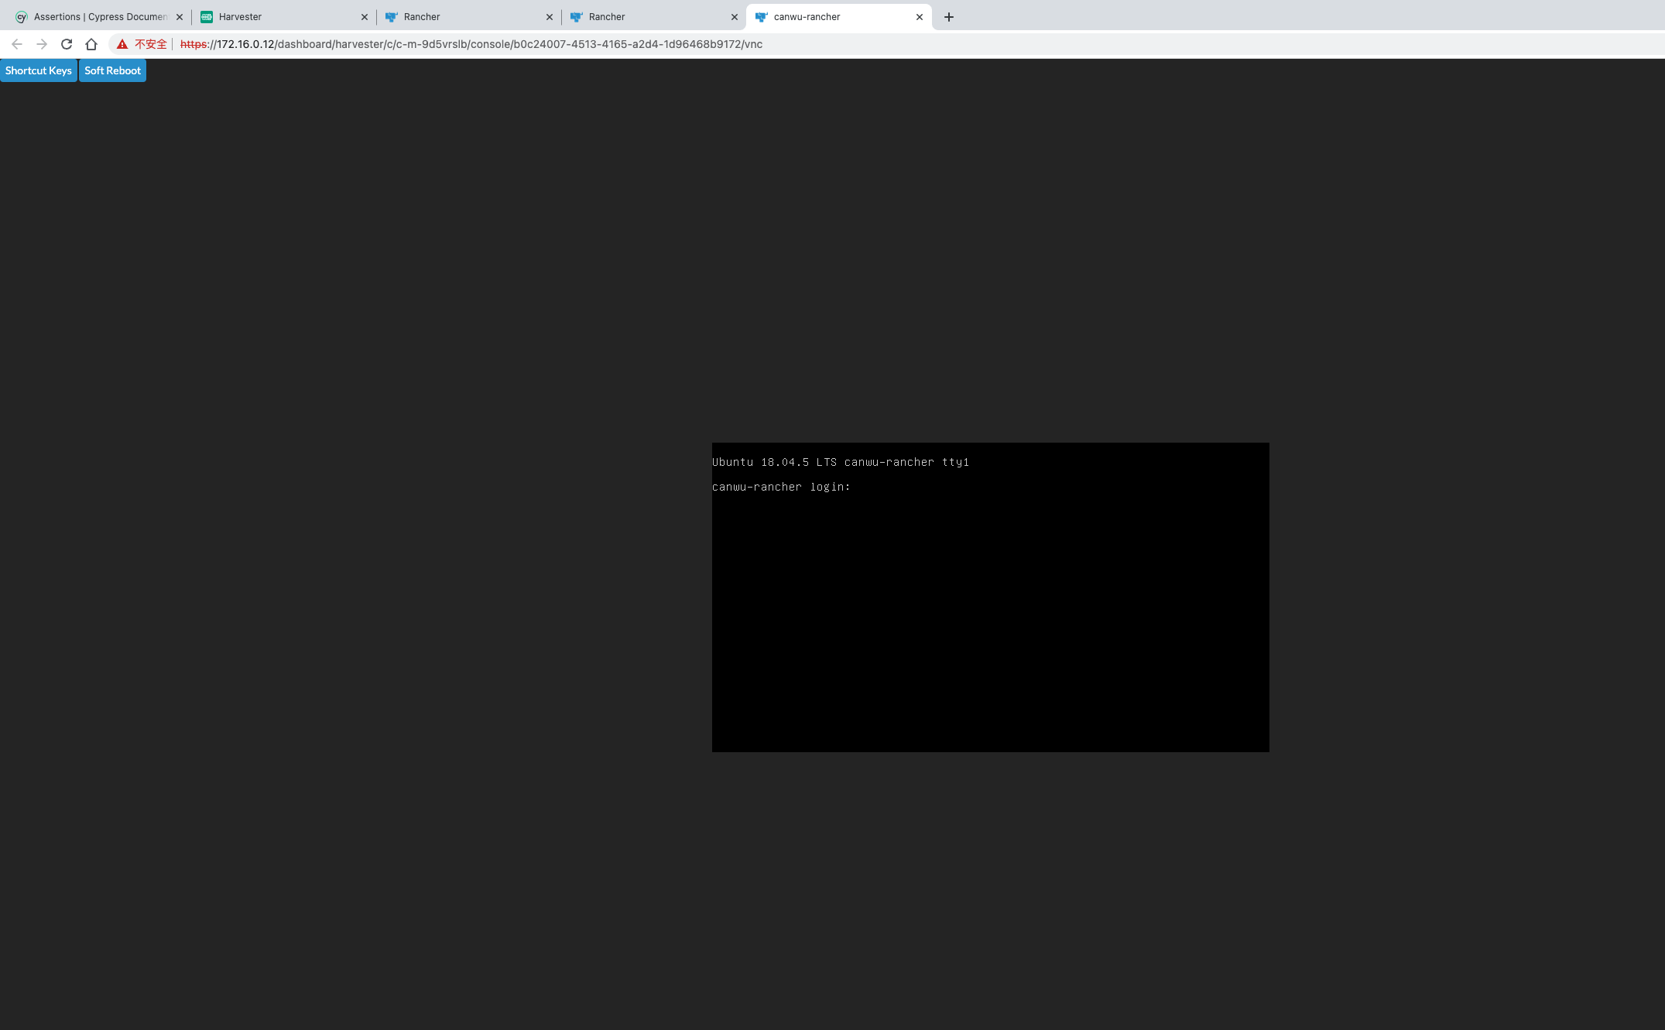The image size is (1665, 1030).
Task: Trigger a Soft Reboot of the VM
Action: coord(112,70)
